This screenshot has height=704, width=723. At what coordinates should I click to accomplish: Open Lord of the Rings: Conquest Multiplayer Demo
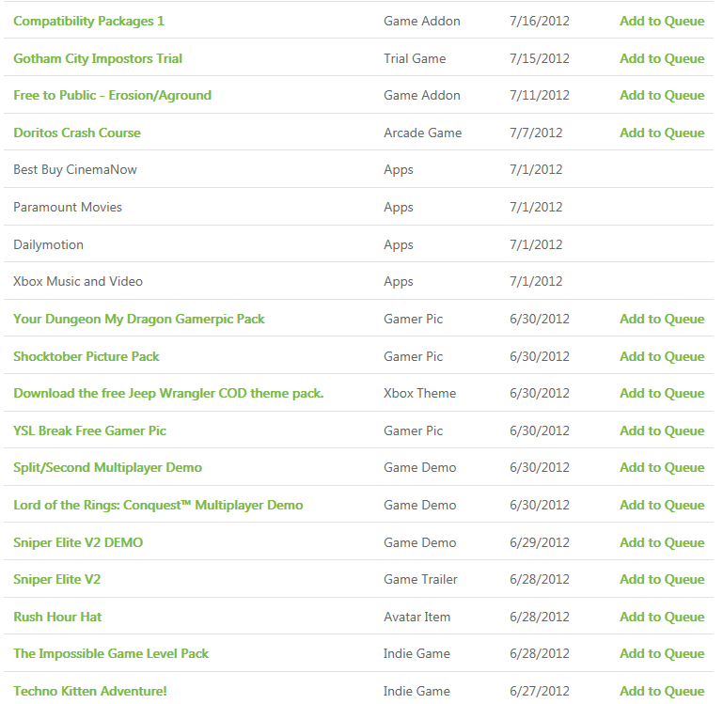tap(158, 506)
